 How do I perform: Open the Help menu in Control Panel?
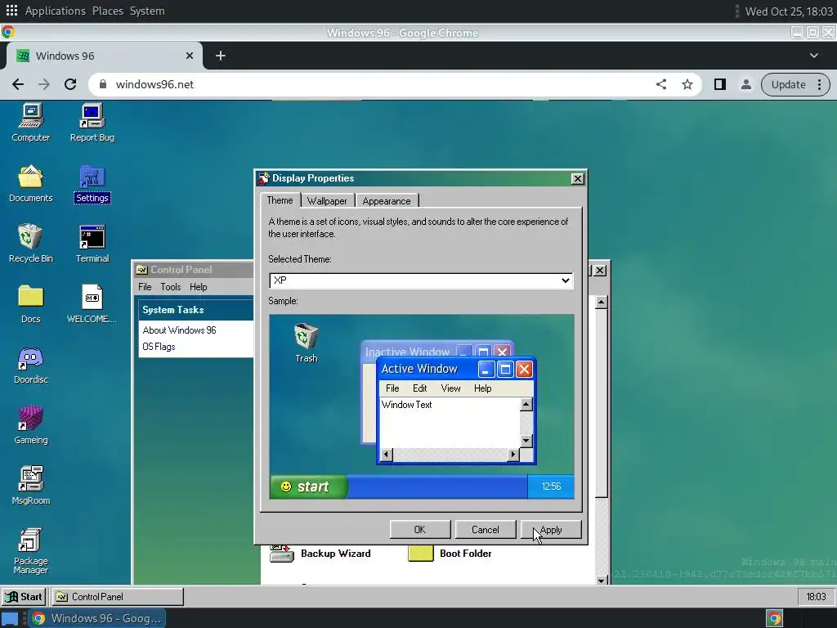(198, 287)
